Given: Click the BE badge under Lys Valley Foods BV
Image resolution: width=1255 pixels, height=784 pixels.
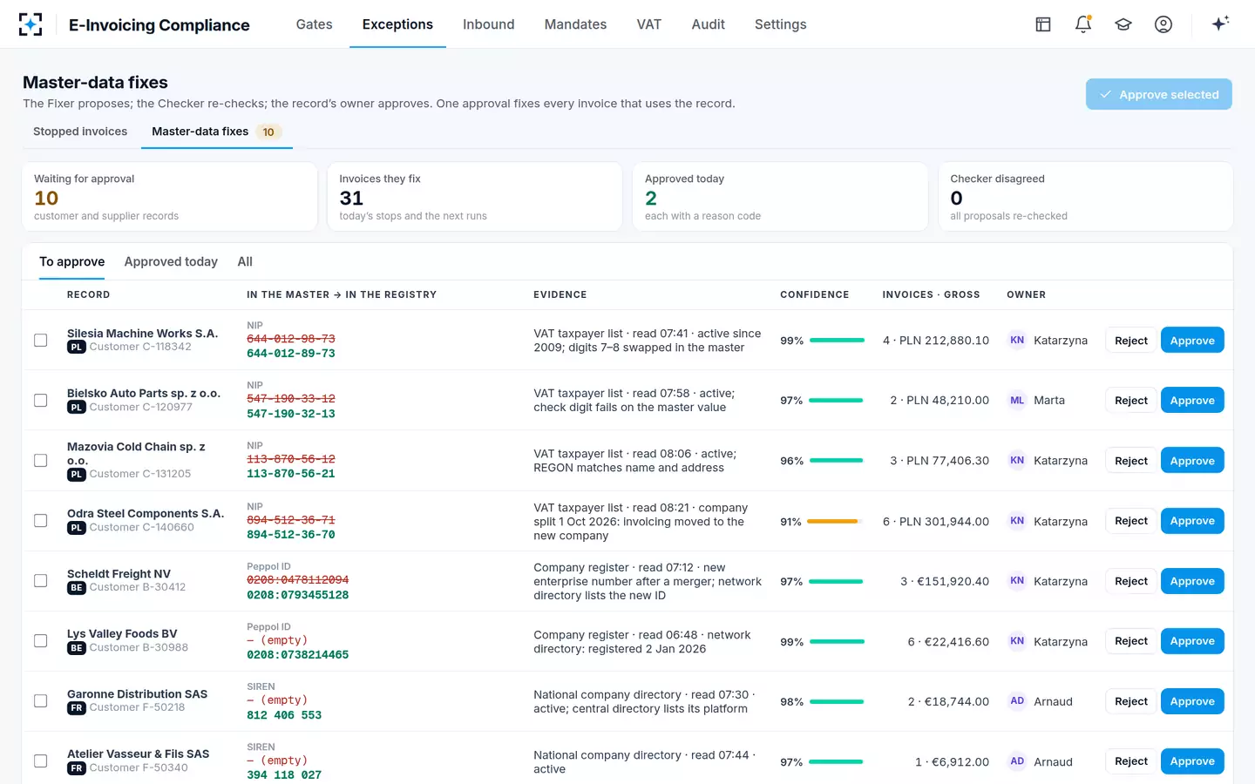Looking at the screenshot, I should point(77,648).
